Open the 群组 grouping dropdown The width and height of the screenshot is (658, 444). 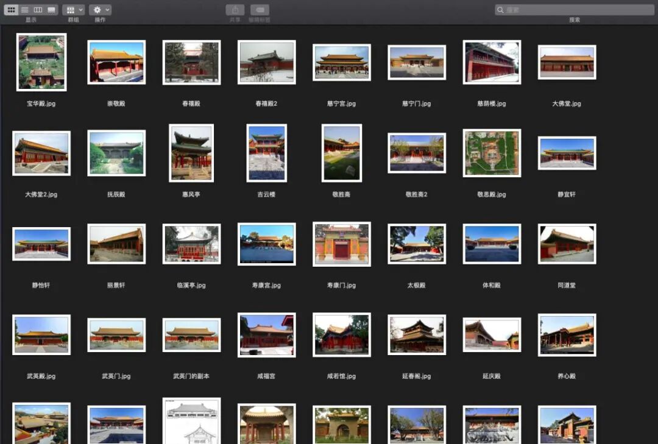tap(74, 10)
